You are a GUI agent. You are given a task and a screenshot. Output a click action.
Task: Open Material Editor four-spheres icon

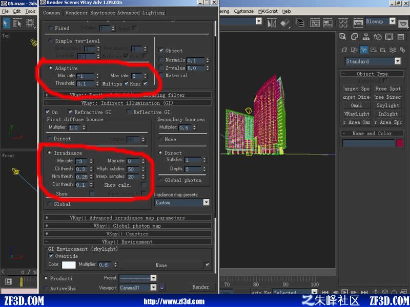pos(343,23)
